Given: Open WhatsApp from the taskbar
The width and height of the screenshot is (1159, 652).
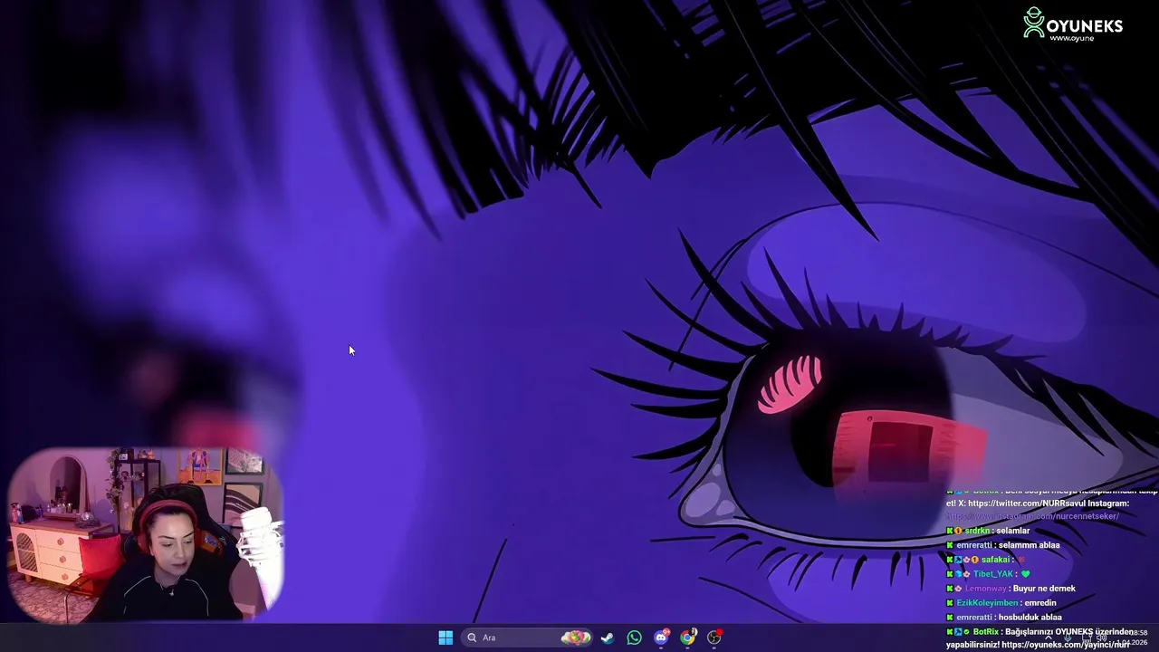Looking at the screenshot, I should tap(634, 638).
